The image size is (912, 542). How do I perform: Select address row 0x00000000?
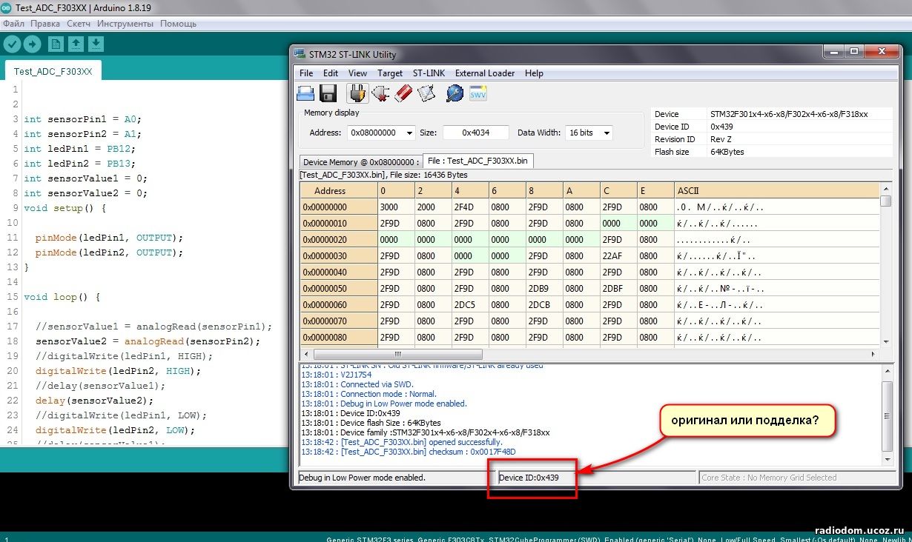[338, 207]
